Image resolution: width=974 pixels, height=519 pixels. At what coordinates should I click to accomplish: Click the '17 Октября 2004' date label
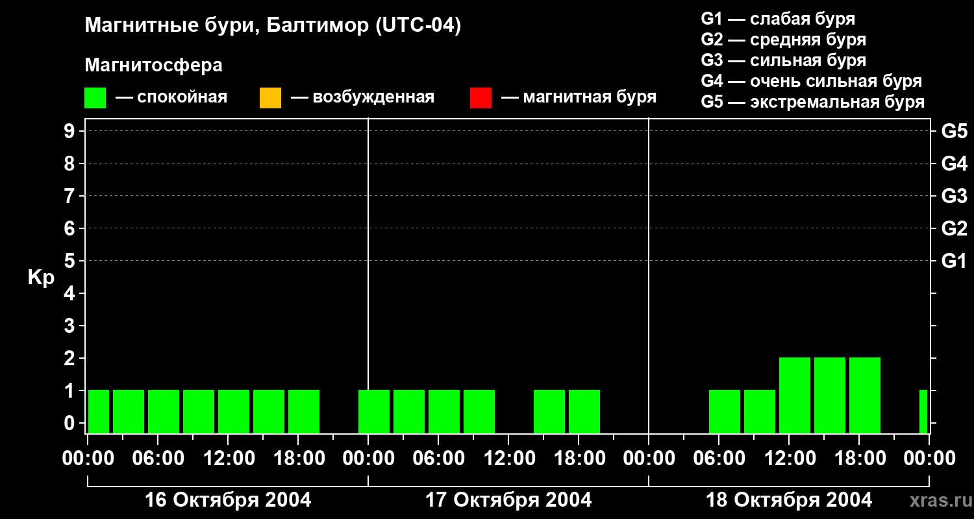pos(508,500)
